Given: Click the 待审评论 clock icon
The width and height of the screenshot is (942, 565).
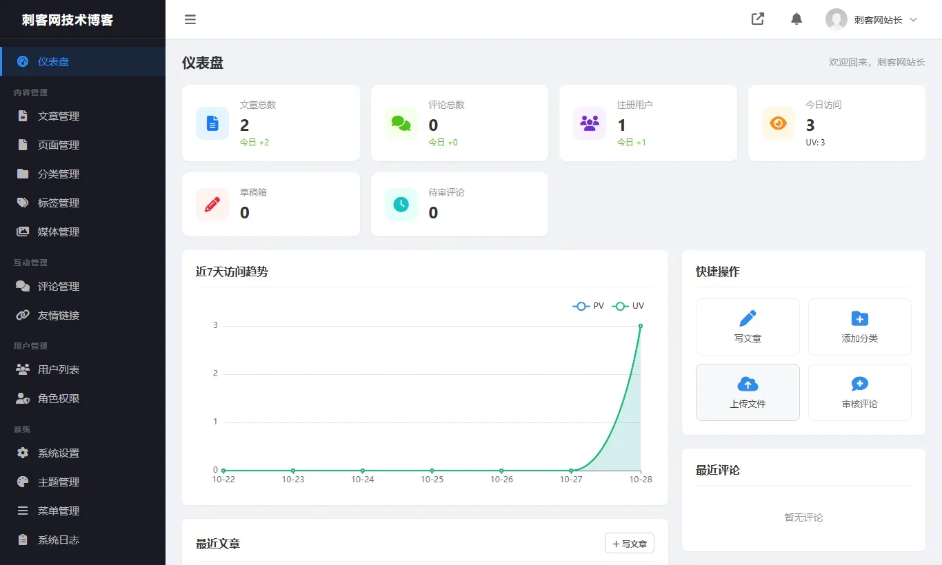Looking at the screenshot, I should pyautogui.click(x=401, y=205).
